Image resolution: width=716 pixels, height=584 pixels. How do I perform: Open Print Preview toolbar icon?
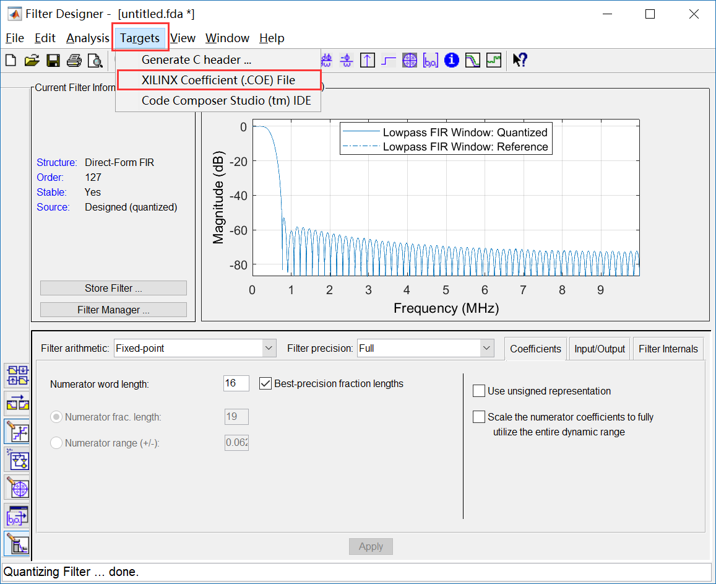pyautogui.click(x=95, y=60)
